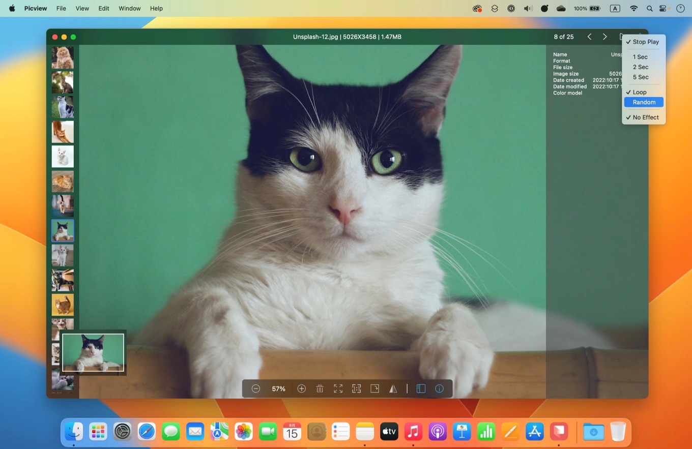Set slideshow interval to 2 Sec
Viewport: 692px width, 449px height.
(x=644, y=67)
